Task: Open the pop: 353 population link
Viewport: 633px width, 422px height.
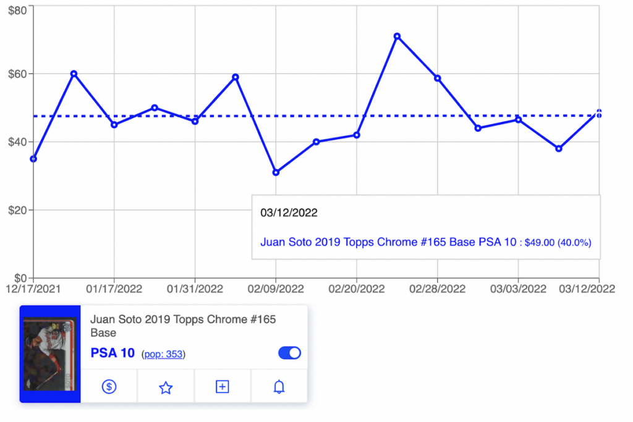Action: click(163, 354)
